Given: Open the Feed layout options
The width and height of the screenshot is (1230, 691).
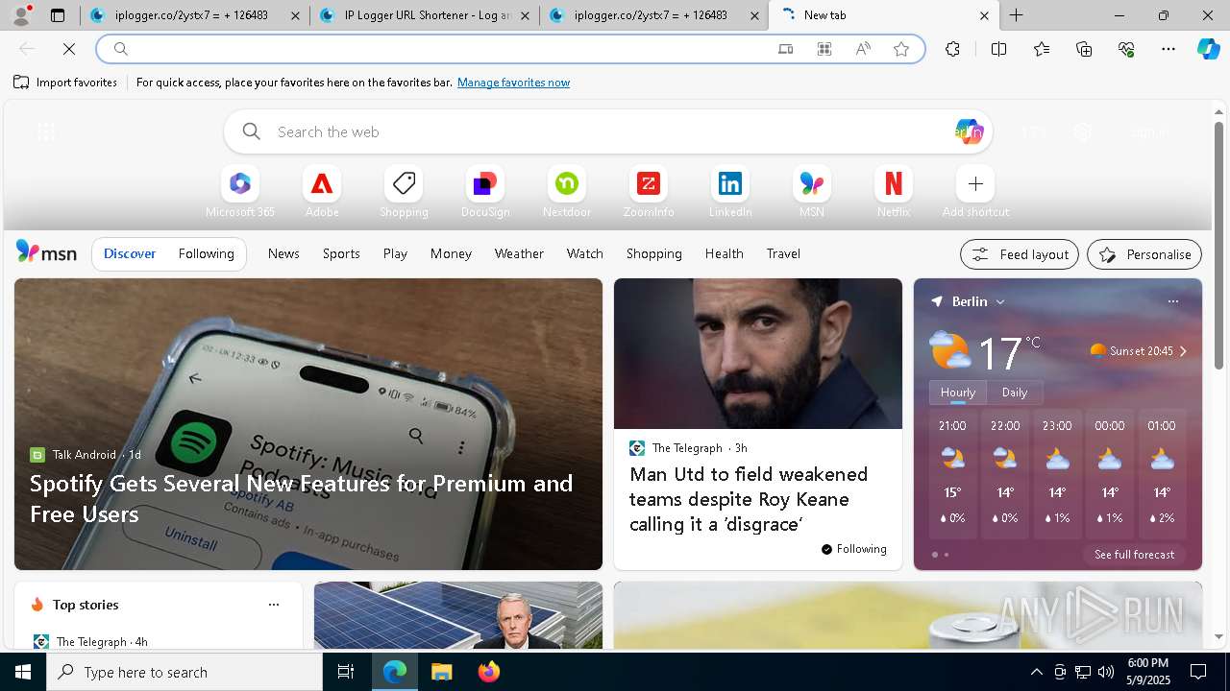Looking at the screenshot, I should (1020, 254).
